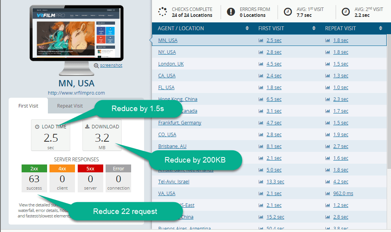Open chart icon beside 3.1 sec first visit
The height and width of the screenshot is (232, 391).
261,111
